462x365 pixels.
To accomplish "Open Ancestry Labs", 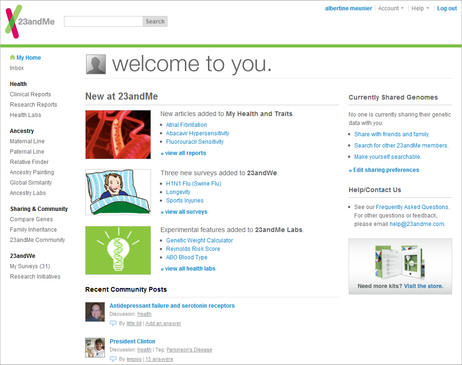I will click(28, 193).
